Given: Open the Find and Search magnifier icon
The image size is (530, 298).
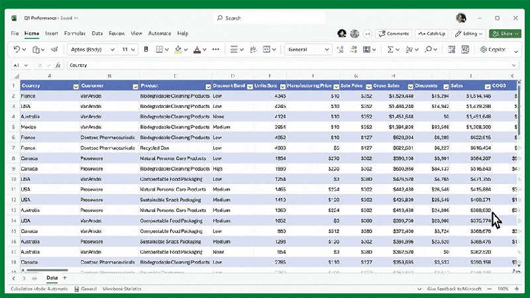Looking at the screenshot, I should pyautogui.click(x=429, y=50).
